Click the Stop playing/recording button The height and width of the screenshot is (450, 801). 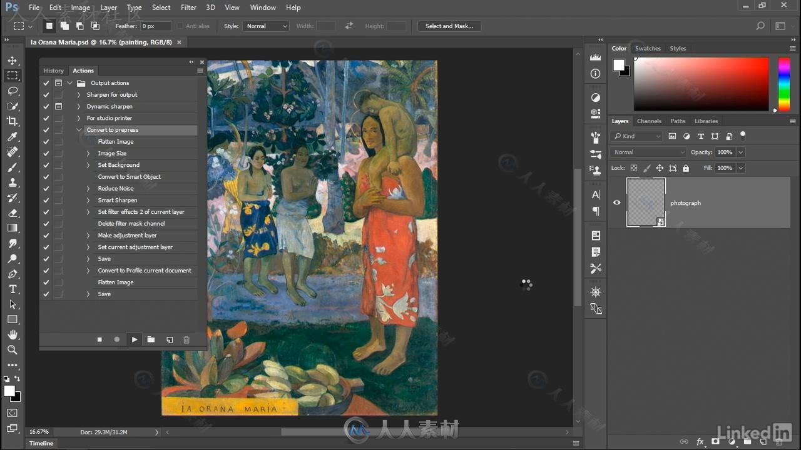[x=99, y=339]
